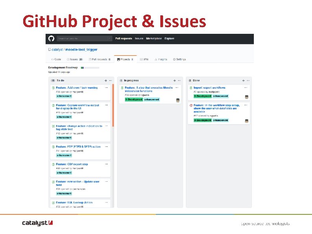
Task: Switch to the Code tab
Action: pyautogui.click(x=56, y=59)
